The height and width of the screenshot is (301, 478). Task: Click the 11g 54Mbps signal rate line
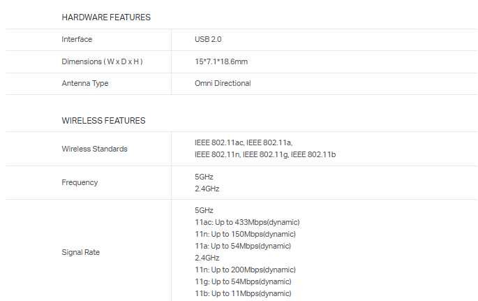pyautogui.click(x=243, y=281)
